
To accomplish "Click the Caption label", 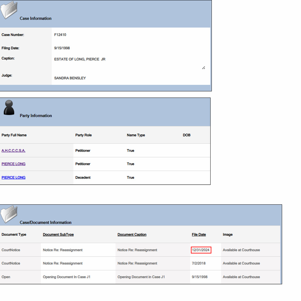I will click(8, 58).
